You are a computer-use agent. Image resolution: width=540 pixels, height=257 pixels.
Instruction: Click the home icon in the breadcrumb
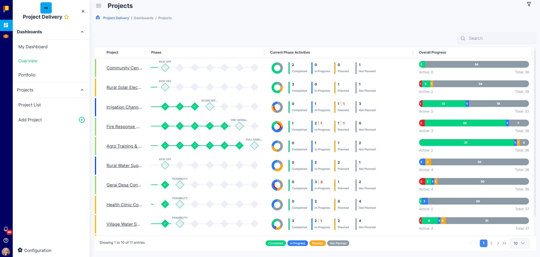(x=97, y=17)
